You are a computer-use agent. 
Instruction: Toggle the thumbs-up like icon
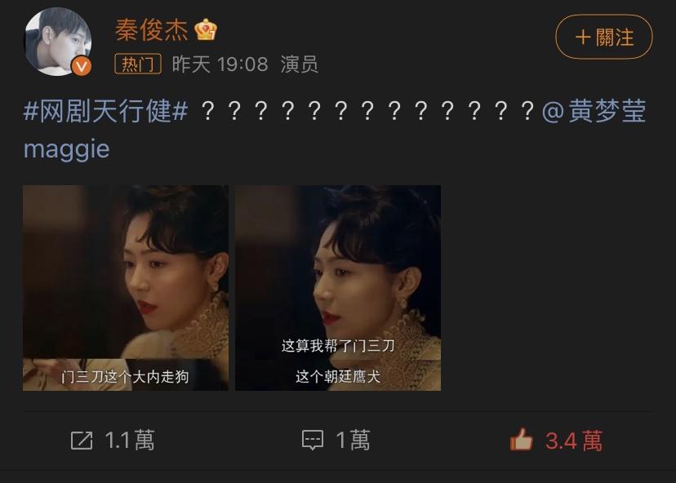(x=521, y=440)
